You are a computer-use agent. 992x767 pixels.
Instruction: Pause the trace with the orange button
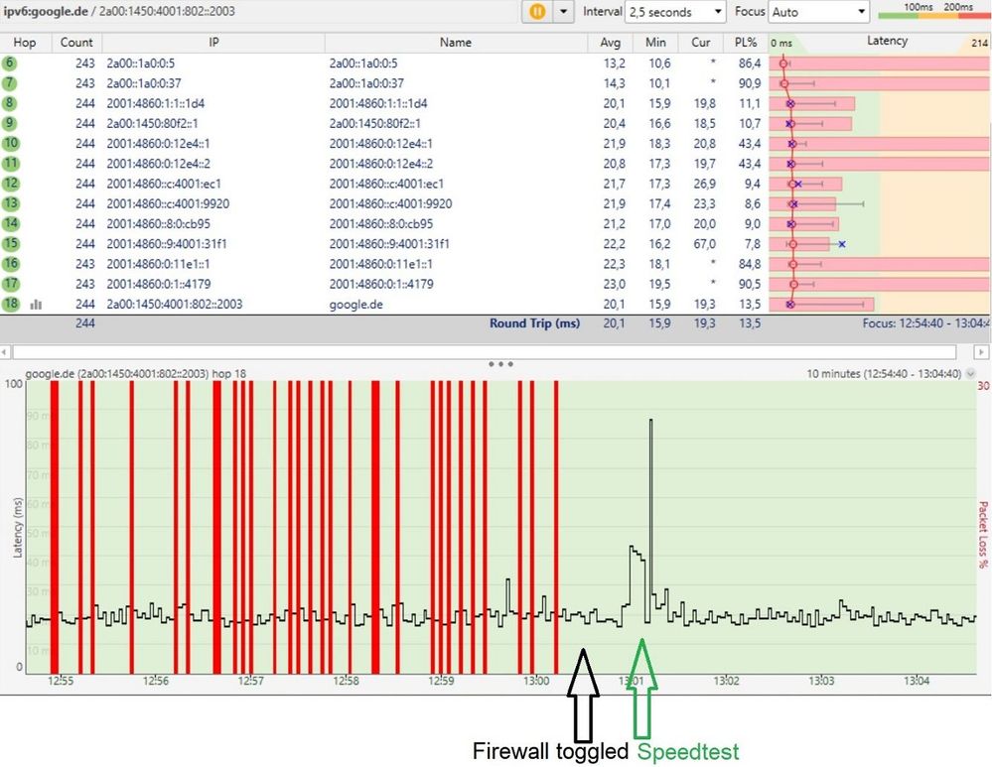[x=537, y=11]
